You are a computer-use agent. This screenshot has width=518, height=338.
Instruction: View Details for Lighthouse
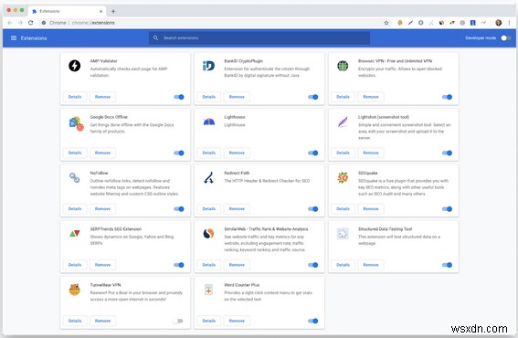click(x=209, y=153)
